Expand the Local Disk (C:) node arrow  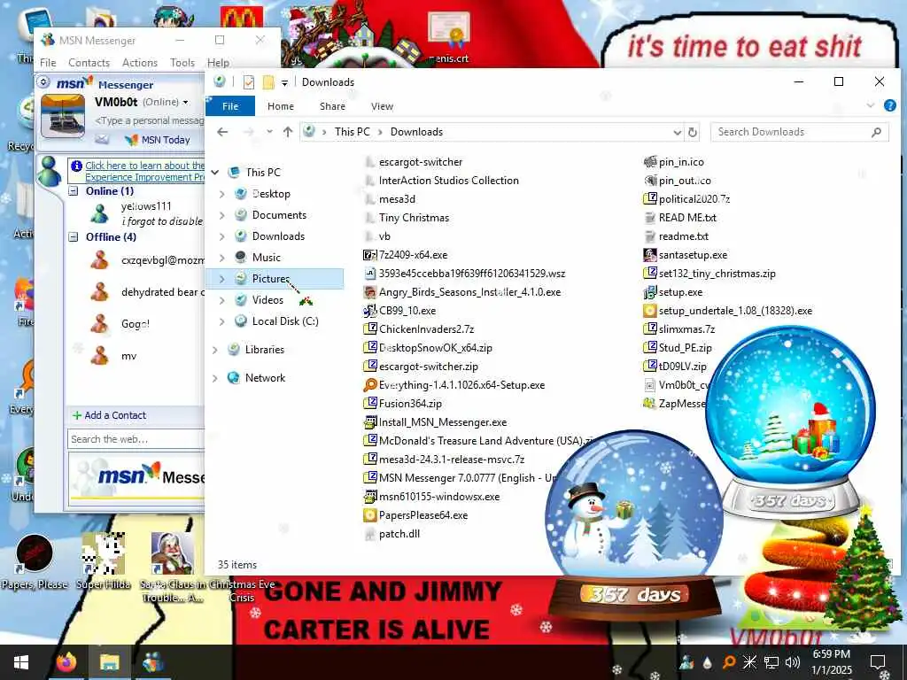pos(222,321)
